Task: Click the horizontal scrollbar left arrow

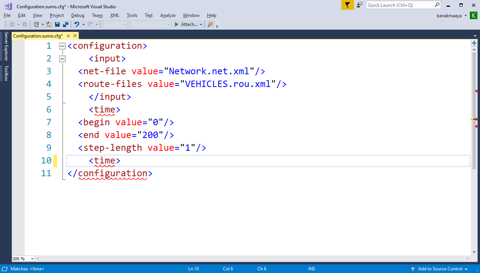Action: coord(37,259)
